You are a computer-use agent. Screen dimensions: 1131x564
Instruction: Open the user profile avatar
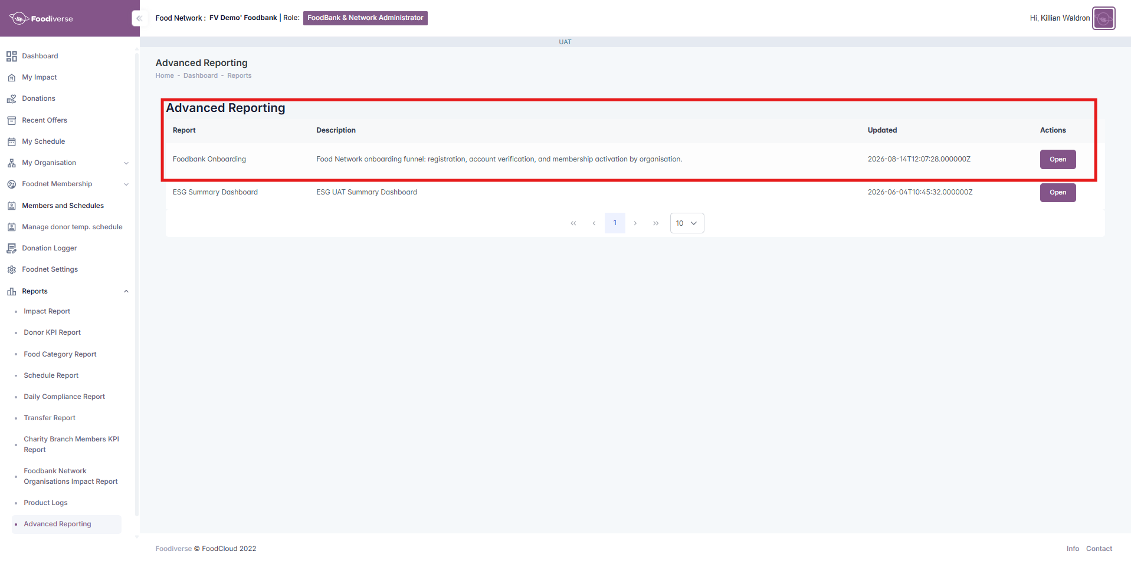pyautogui.click(x=1103, y=18)
